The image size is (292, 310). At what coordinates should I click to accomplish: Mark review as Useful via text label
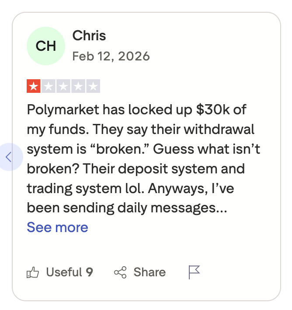(x=64, y=272)
